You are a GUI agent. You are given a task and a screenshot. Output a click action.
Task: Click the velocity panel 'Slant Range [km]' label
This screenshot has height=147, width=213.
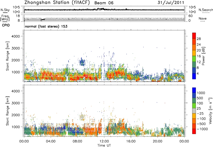(7, 111)
